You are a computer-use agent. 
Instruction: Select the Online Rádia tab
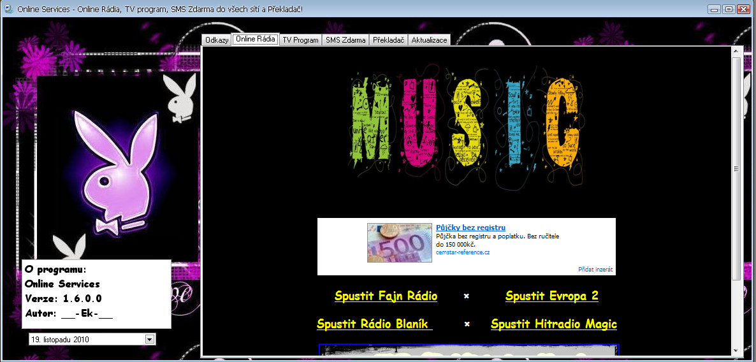(x=256, y=39)
